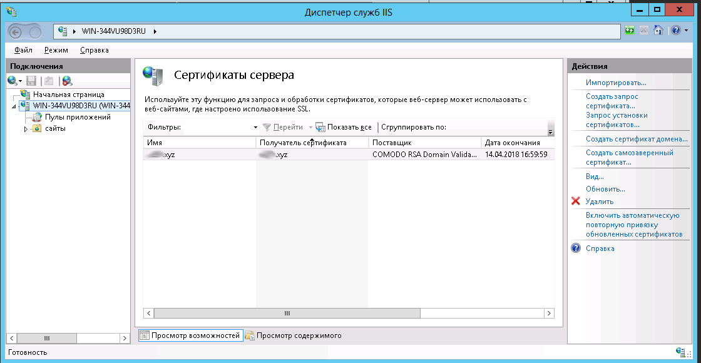The width and height of the screenshot is (701, 363).
Task: Click the certificate list horizontal scrollbar thumb
Action: 287,314
